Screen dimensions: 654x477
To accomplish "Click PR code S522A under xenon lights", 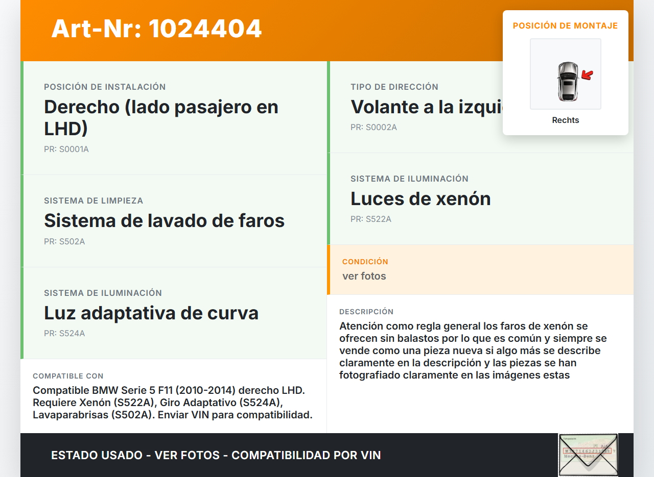I will 371,219.
